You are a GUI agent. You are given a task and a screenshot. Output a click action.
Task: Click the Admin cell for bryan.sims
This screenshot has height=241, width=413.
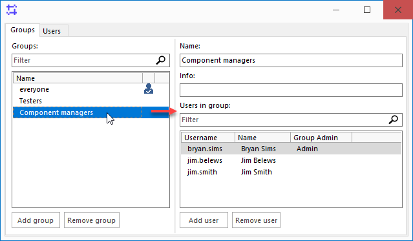point(307,149)
